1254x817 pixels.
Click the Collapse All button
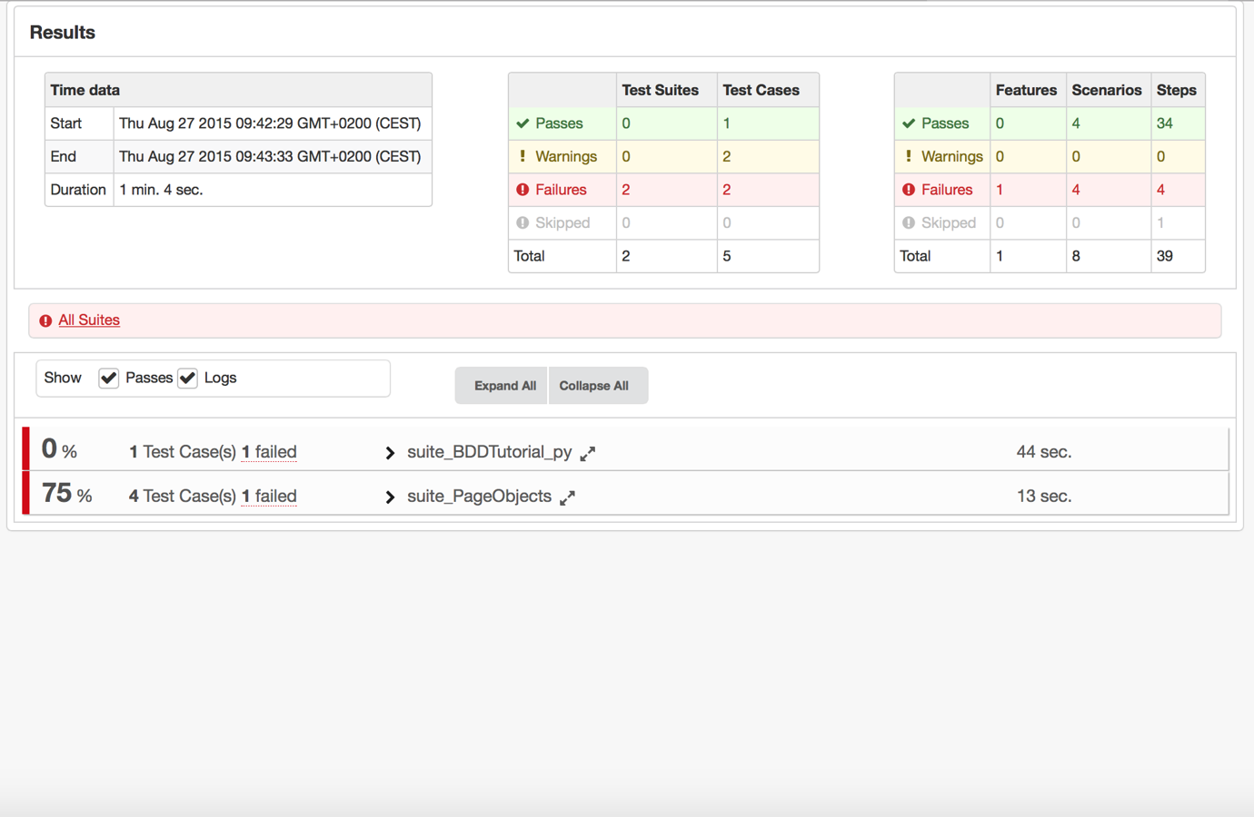(598, 386)
